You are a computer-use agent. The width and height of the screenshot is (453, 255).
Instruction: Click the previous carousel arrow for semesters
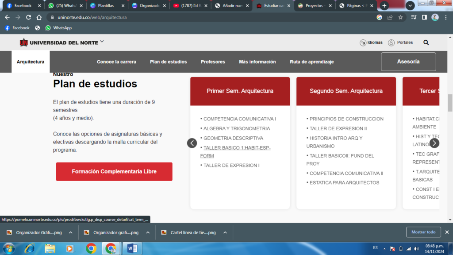[x=192, y=143]
